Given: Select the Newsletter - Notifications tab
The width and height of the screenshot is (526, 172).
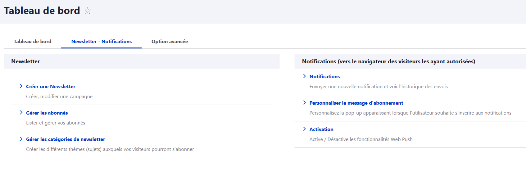Looking at the screenshot, I should 102,42.
